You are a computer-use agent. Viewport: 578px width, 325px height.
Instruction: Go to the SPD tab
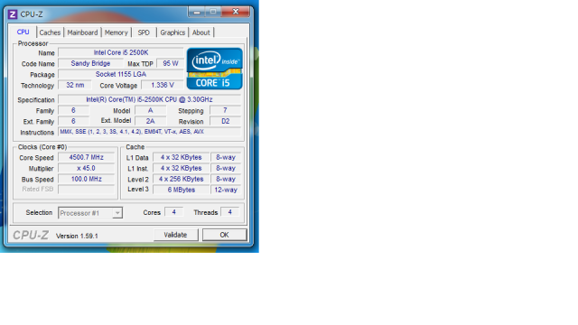pos(144,32)
